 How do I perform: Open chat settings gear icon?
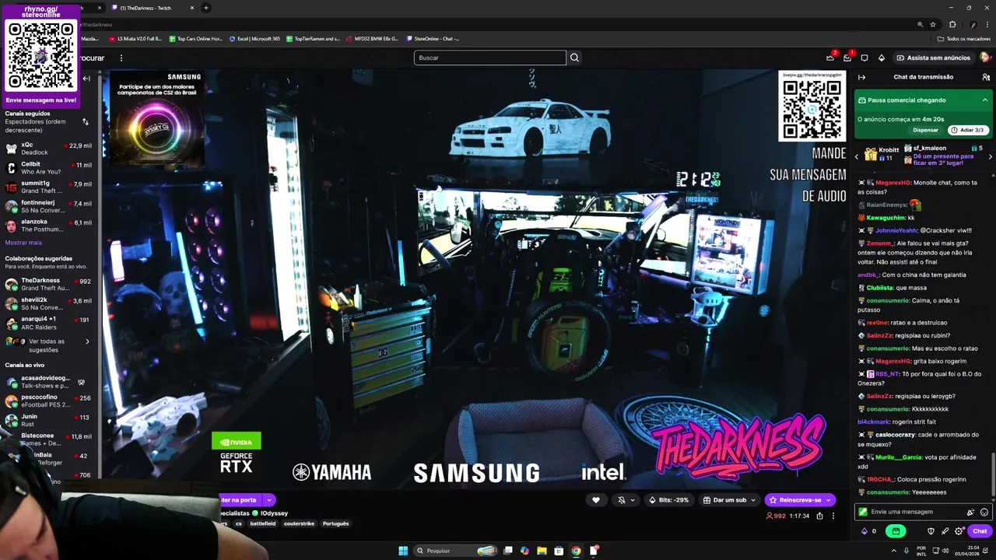click(x=959, y=531)
